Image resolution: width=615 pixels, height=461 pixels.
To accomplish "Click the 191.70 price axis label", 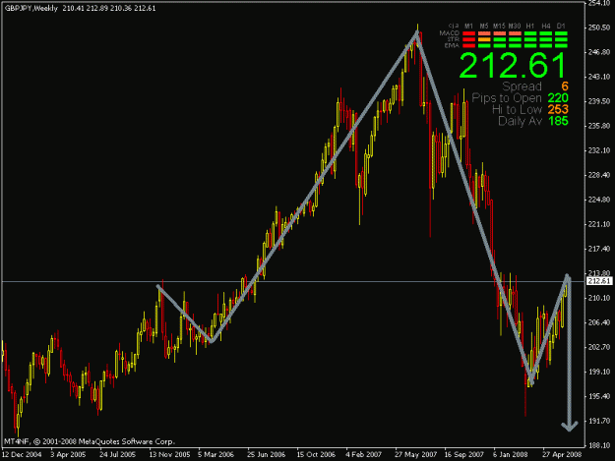I will [599, 421].
